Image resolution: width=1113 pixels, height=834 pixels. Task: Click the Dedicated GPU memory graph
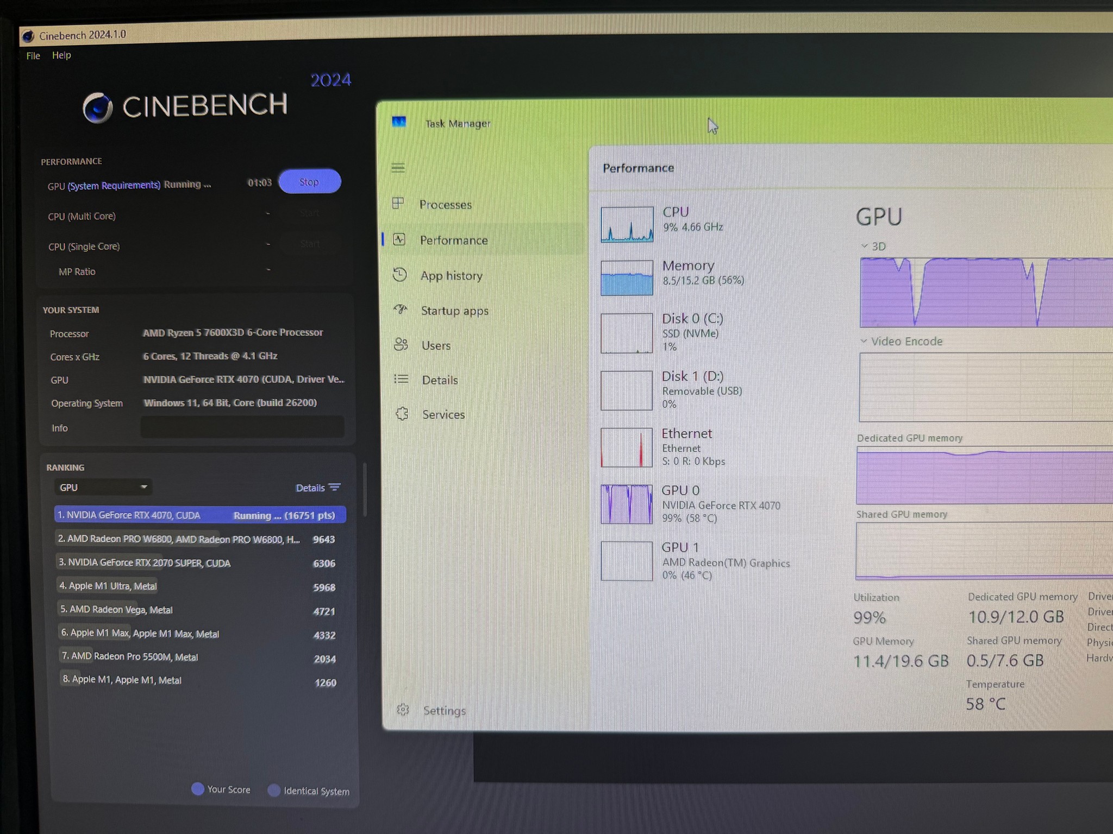(985, 476)
